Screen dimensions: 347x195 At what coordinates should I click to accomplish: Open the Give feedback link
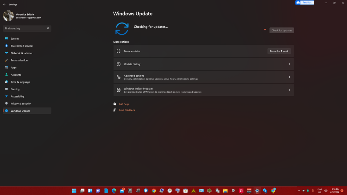tap(127, 110)
